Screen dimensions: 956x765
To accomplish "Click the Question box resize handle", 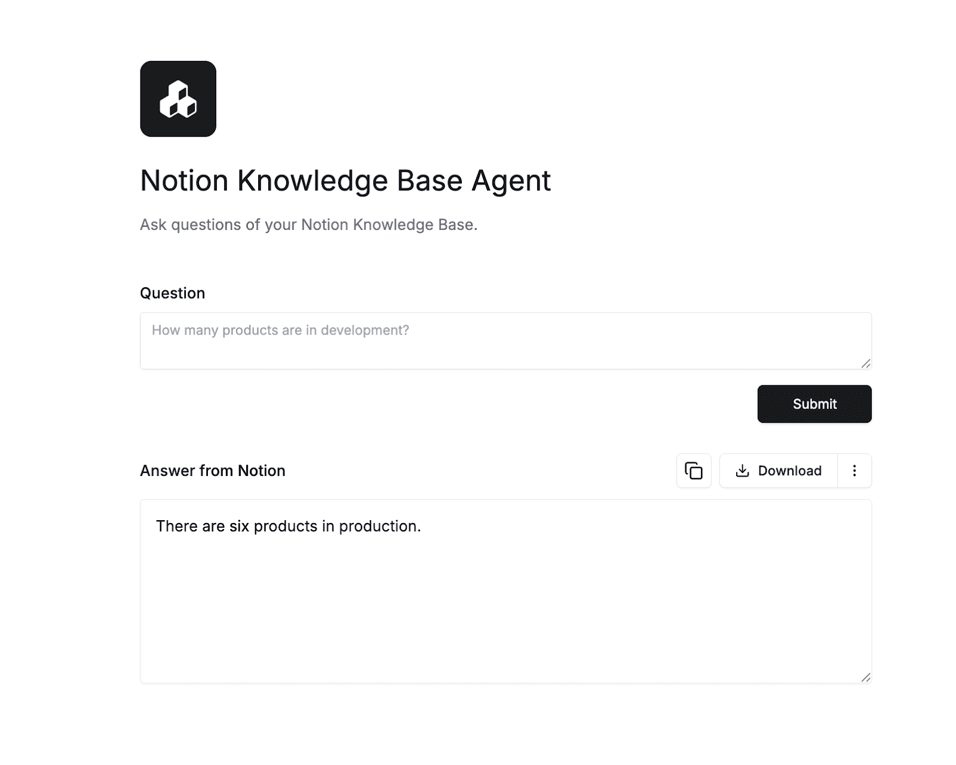I will pyautogui.click(x=866, y=363).
